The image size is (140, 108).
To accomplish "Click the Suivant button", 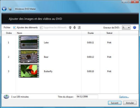I will pos(115,103).
